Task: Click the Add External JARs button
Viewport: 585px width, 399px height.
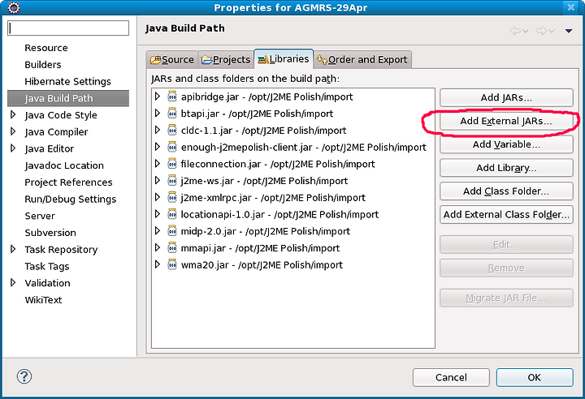Action: (x=506, y=121)
